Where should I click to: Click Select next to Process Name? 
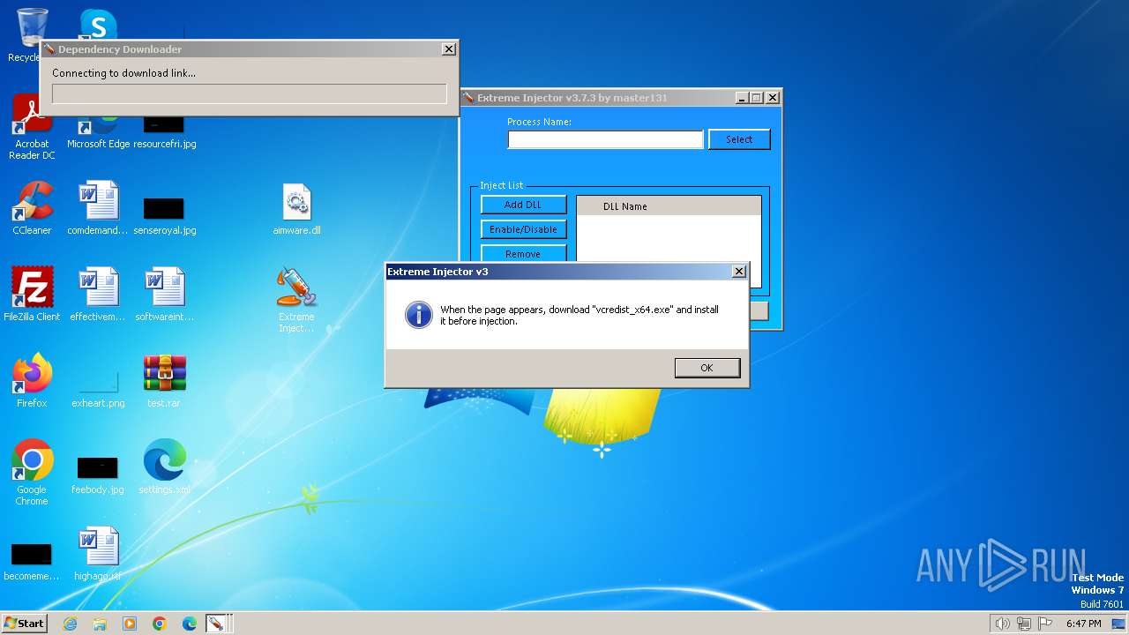(x=739, y=139)
